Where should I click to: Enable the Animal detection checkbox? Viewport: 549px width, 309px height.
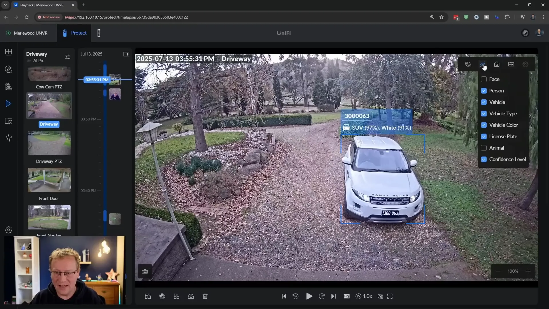coord(484,148)
